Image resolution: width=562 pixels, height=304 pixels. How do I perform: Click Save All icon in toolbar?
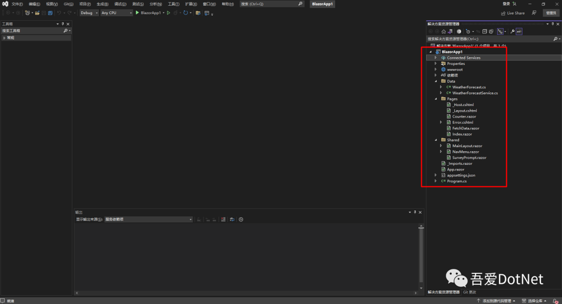50,13
